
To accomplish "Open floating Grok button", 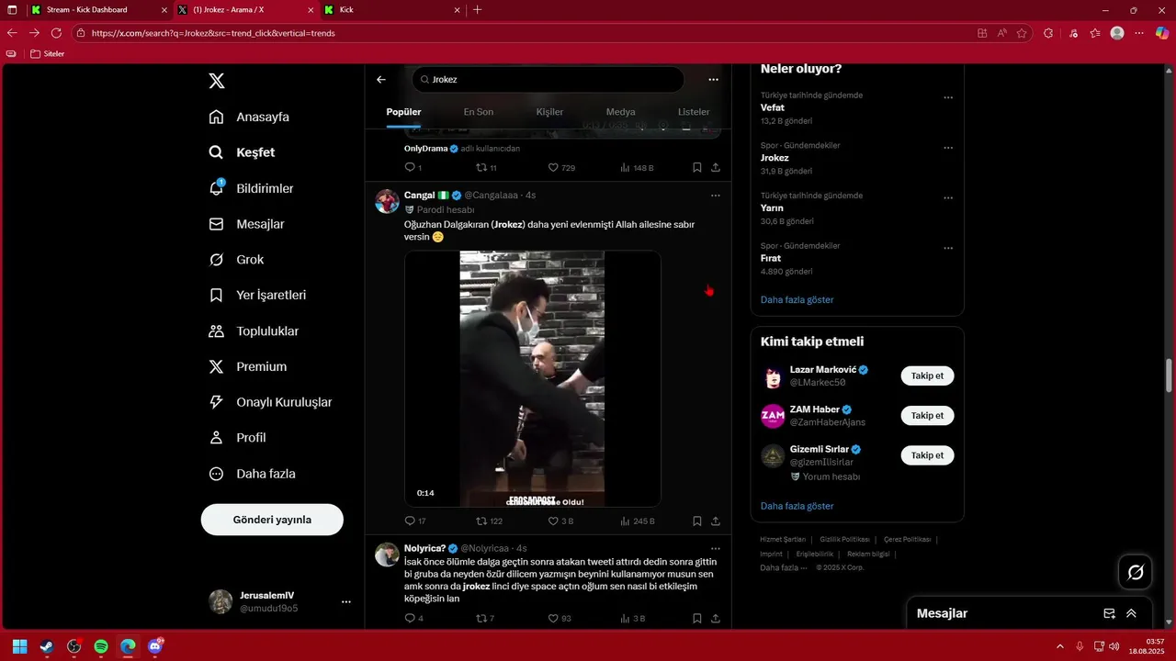I will pyautogui.click(x=1136, y=572).
